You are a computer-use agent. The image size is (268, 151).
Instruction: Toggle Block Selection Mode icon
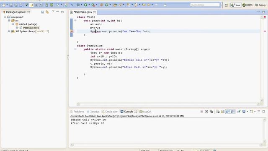point(36,5)
